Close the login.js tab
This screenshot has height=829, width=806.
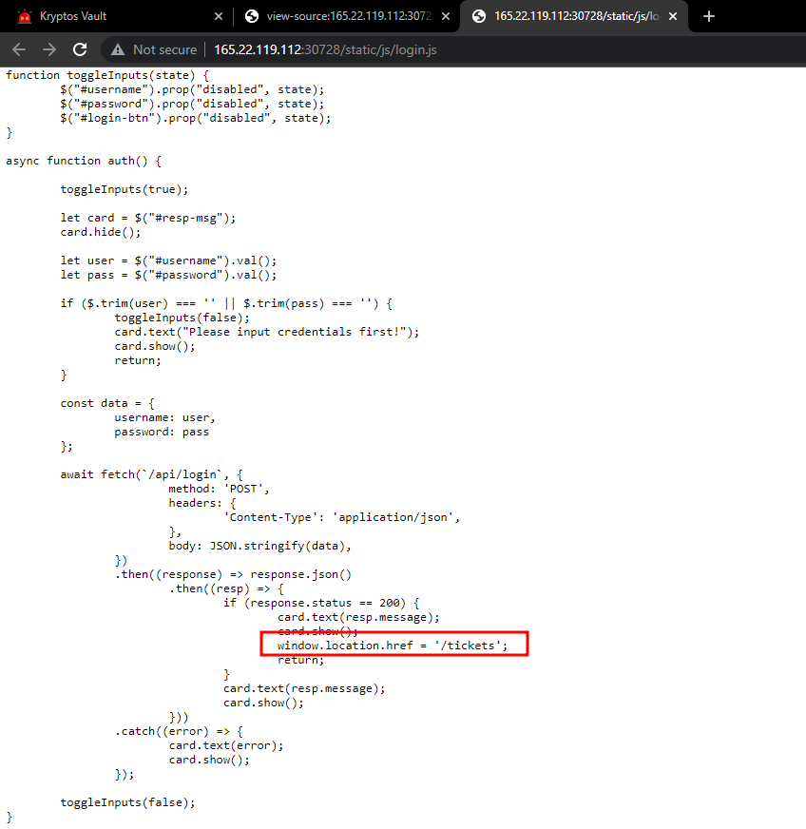671,16
